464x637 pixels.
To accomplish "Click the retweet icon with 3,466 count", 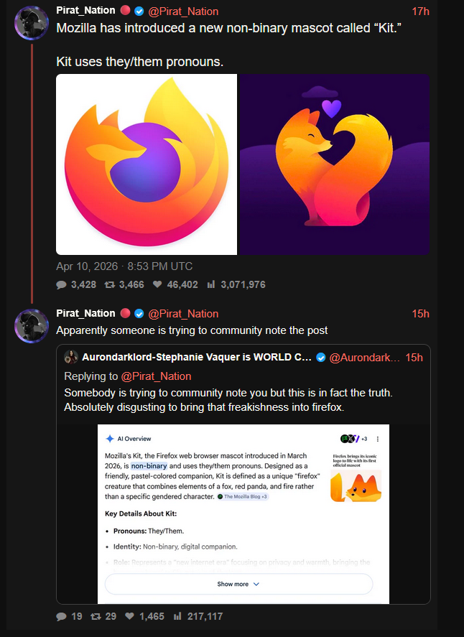I will point(110,284).
